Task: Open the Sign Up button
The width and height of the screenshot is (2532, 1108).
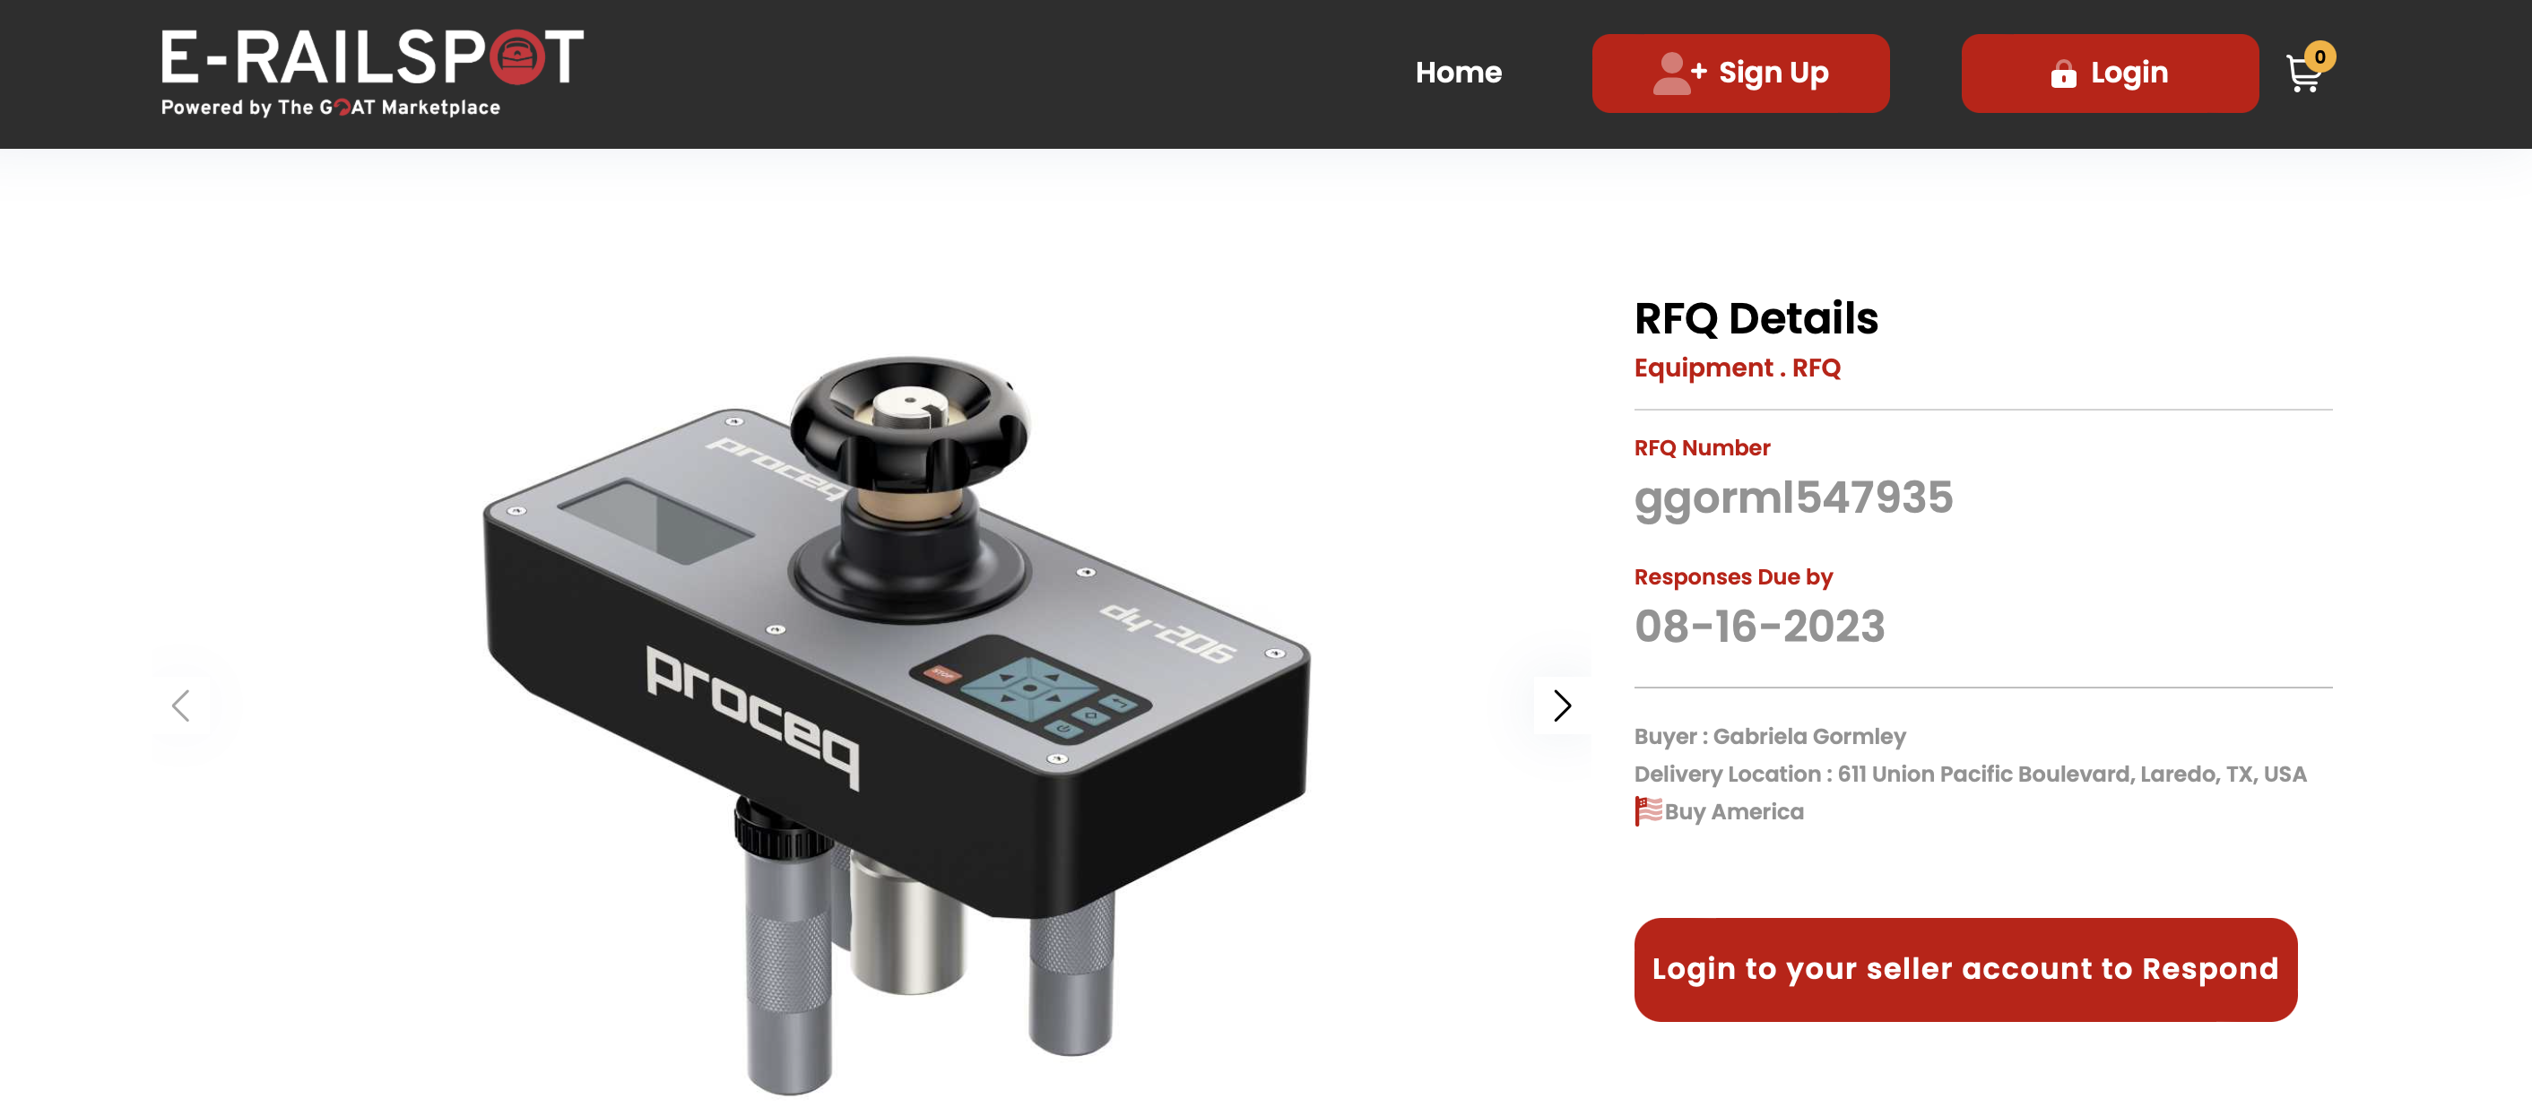Action: coord(1739,74)
